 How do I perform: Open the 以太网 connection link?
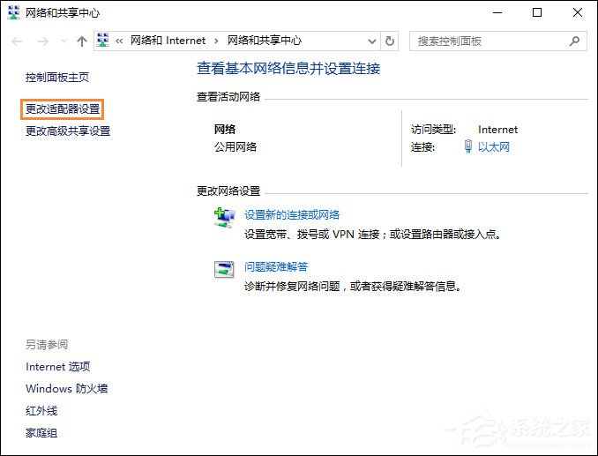point(494,147)
